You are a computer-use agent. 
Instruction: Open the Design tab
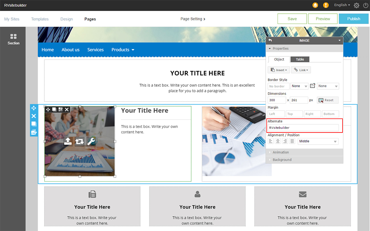67,19
